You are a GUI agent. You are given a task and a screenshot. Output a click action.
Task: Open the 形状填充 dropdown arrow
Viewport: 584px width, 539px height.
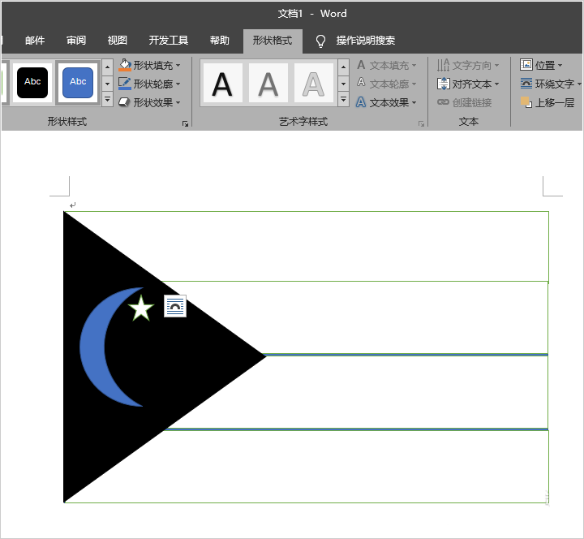(178, 65)
